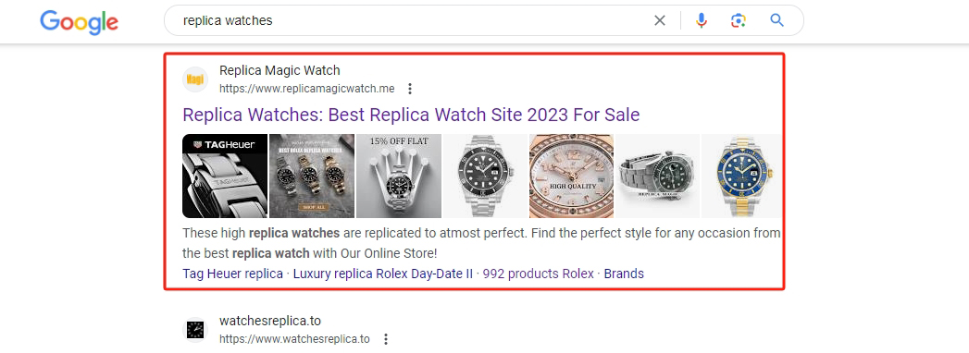Click the Google logo
The image size is (969, 353).
[79, 22]
